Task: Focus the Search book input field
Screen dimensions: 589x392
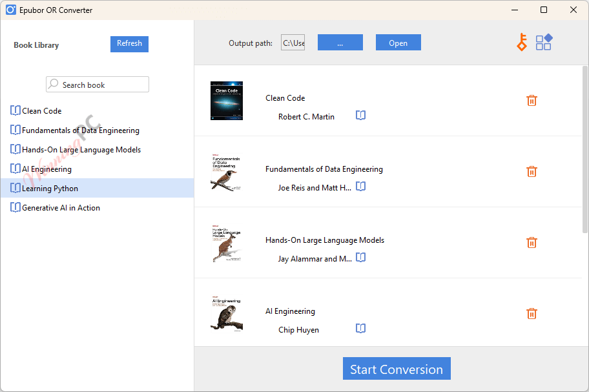Action: (x=98, y=84)
